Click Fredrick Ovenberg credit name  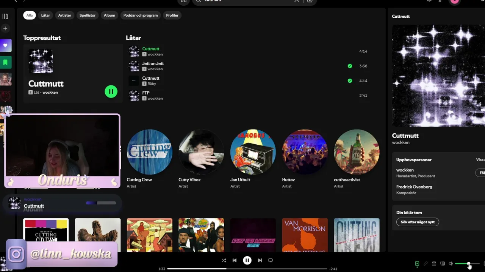[414, 187]
